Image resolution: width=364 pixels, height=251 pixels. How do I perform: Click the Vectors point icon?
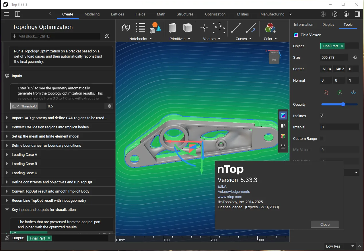point(204,28)
